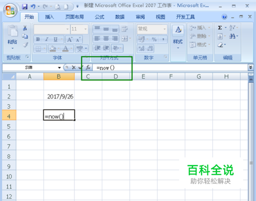
Task: Switch to Review (审阅) tab
Action: (140, 17)
